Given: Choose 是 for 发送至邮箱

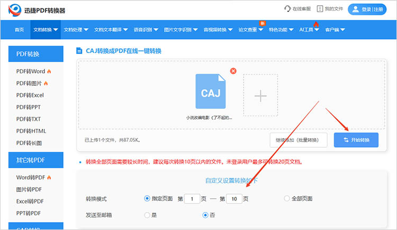Looking at the screenshot, I should (147, 215).
